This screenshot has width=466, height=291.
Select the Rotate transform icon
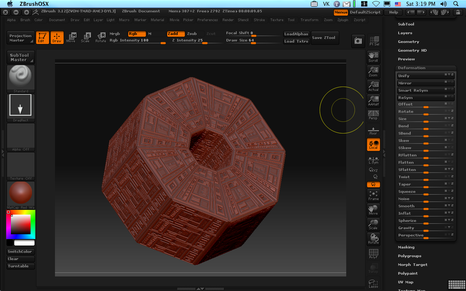[101, 37]
